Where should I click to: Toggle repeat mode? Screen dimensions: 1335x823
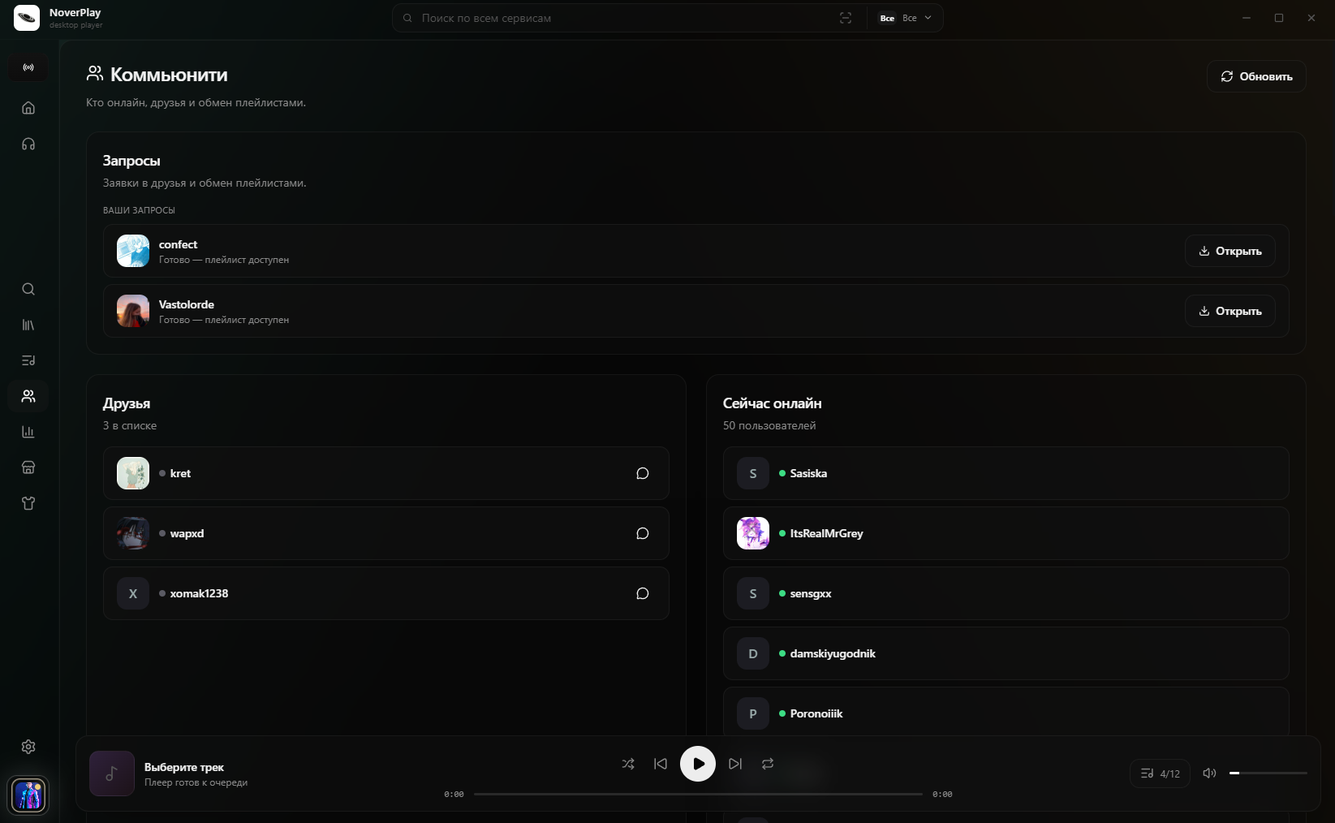tap(768, 764)
